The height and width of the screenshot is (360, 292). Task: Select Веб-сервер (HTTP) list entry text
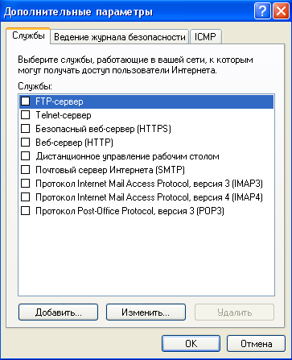(74, 143)
